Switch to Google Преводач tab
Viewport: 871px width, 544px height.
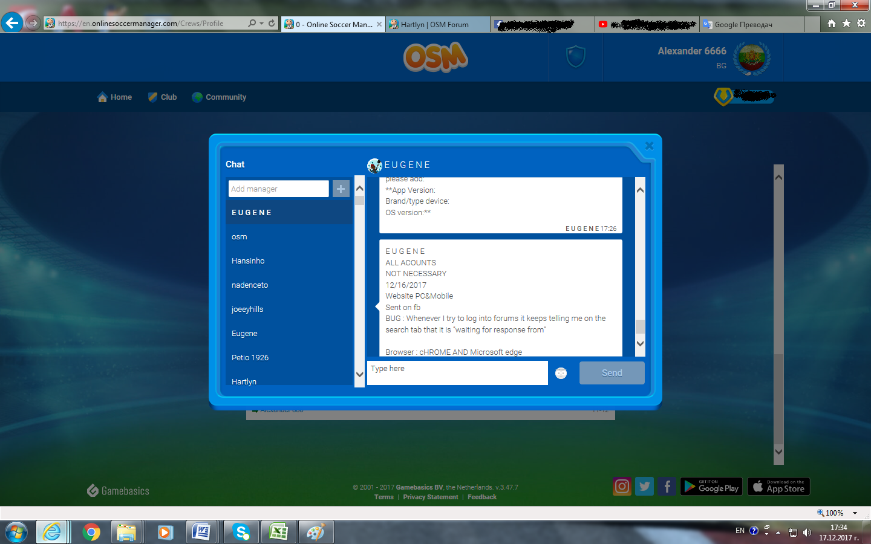(751, 24)
